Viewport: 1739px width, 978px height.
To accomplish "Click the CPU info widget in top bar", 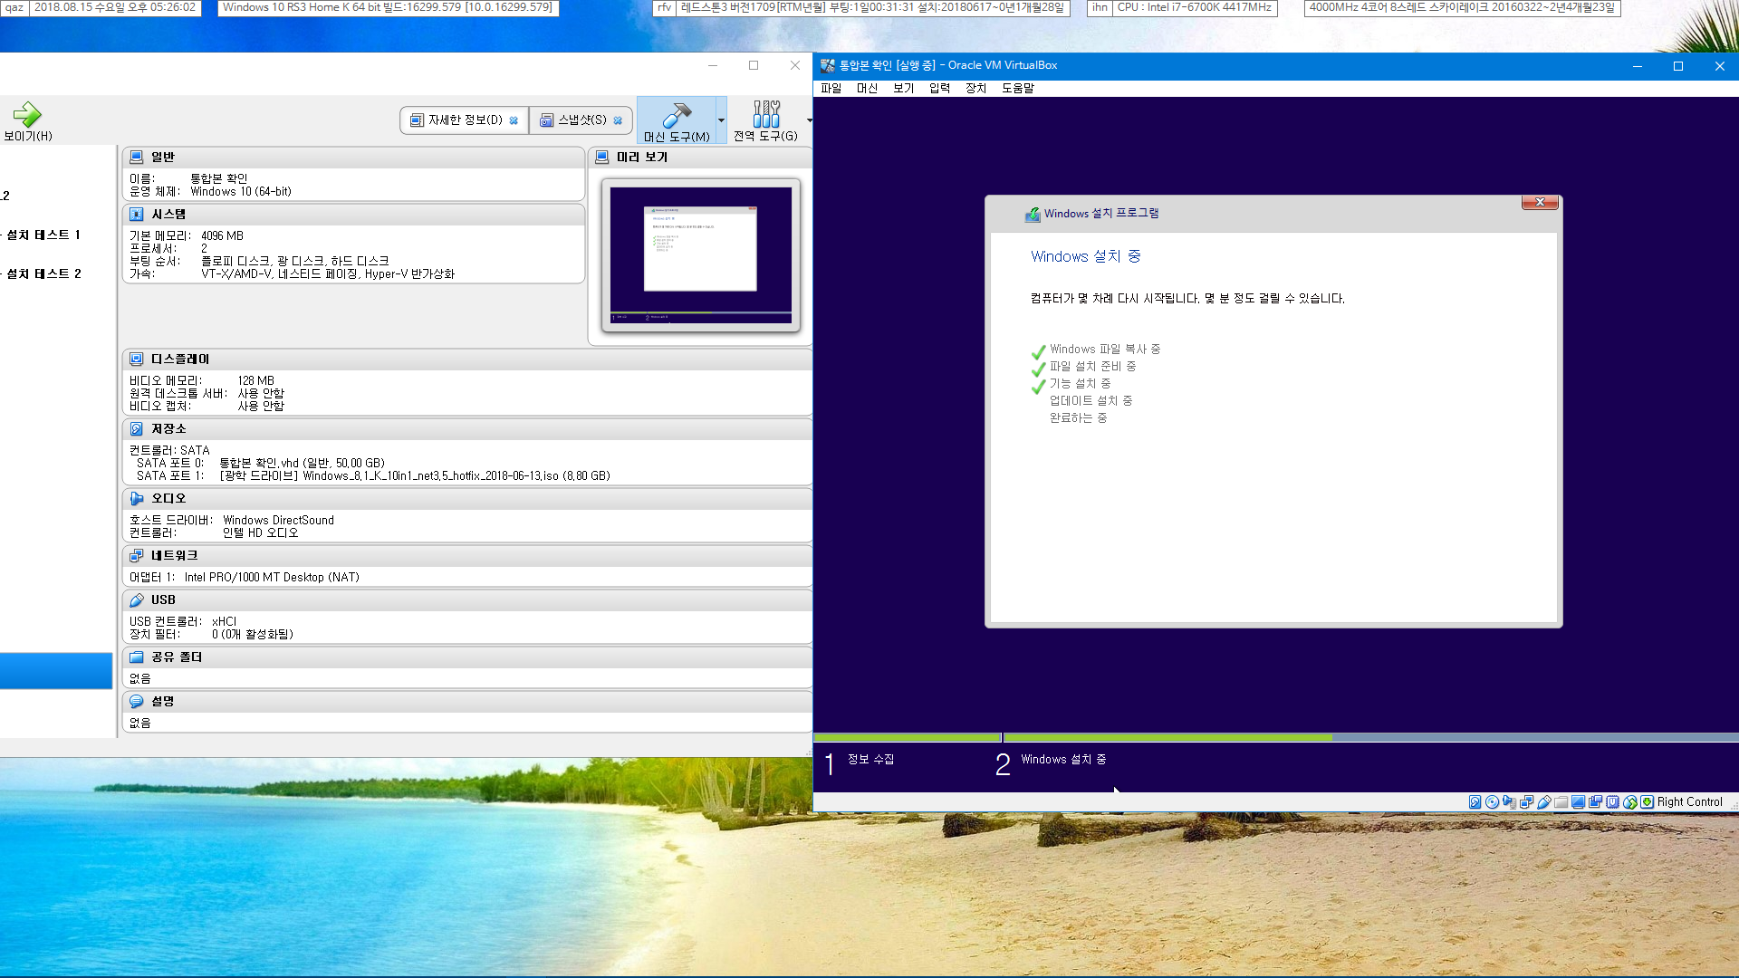I will coord(1194,7).
